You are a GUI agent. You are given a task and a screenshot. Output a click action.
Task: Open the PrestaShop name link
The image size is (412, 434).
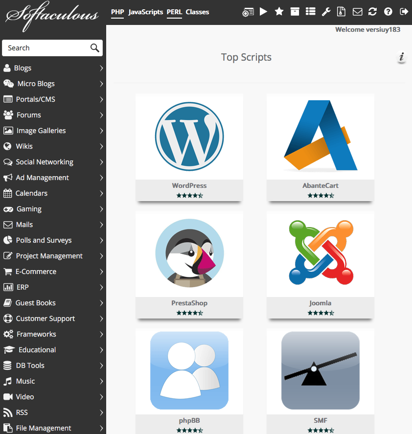point(189,303)
